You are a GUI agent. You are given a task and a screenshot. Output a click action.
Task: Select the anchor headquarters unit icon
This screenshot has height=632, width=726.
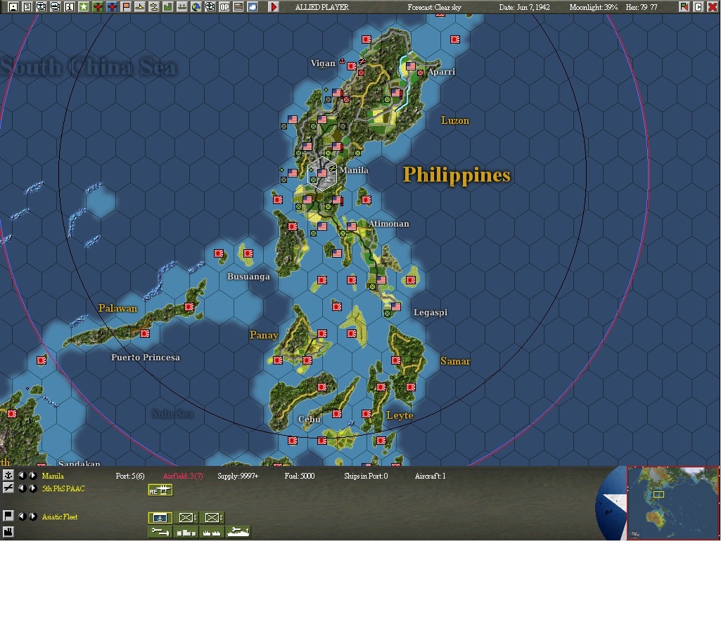pyautogui.click(x=160, y=517)
